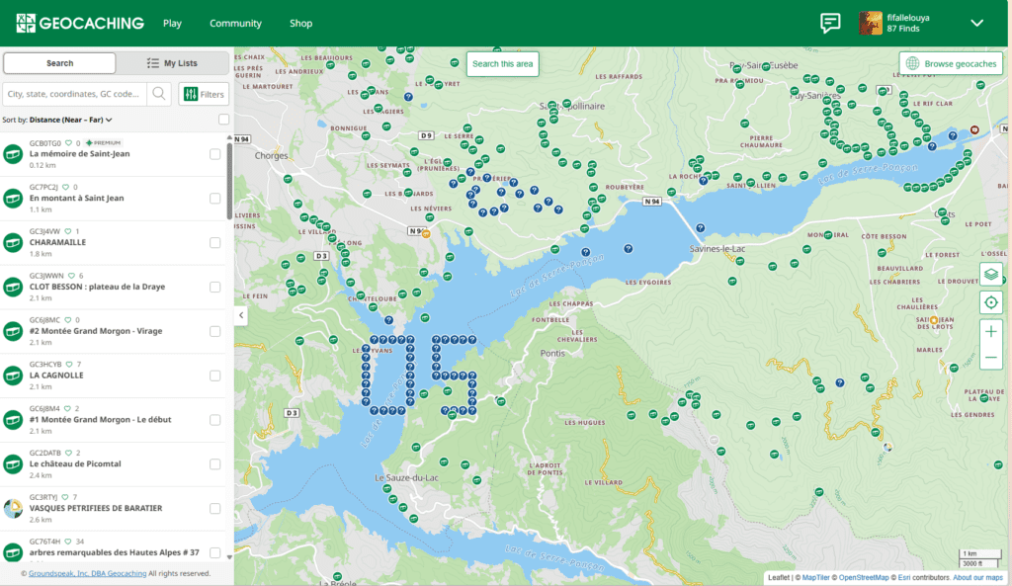Viewport: 1012px width, 586px height.
Task: Zoom in the map with plus
Action: 990,332
